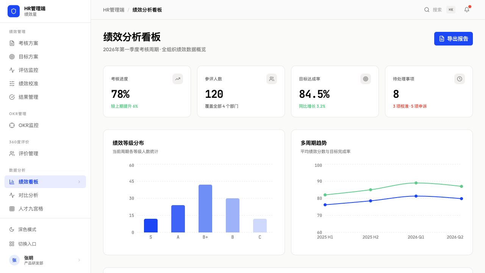
Task: Click the ⌘K shortcut badge
Action: pos(451,10)
